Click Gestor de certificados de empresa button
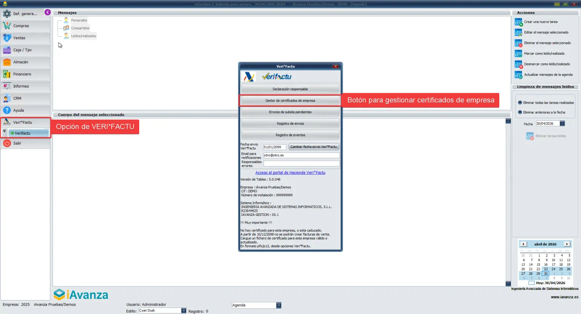The image size is (581, 314). click(290, 101)
